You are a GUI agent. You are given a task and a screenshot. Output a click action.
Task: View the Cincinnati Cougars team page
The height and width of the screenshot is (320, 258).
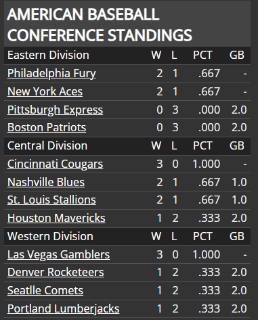pos(55,164)
